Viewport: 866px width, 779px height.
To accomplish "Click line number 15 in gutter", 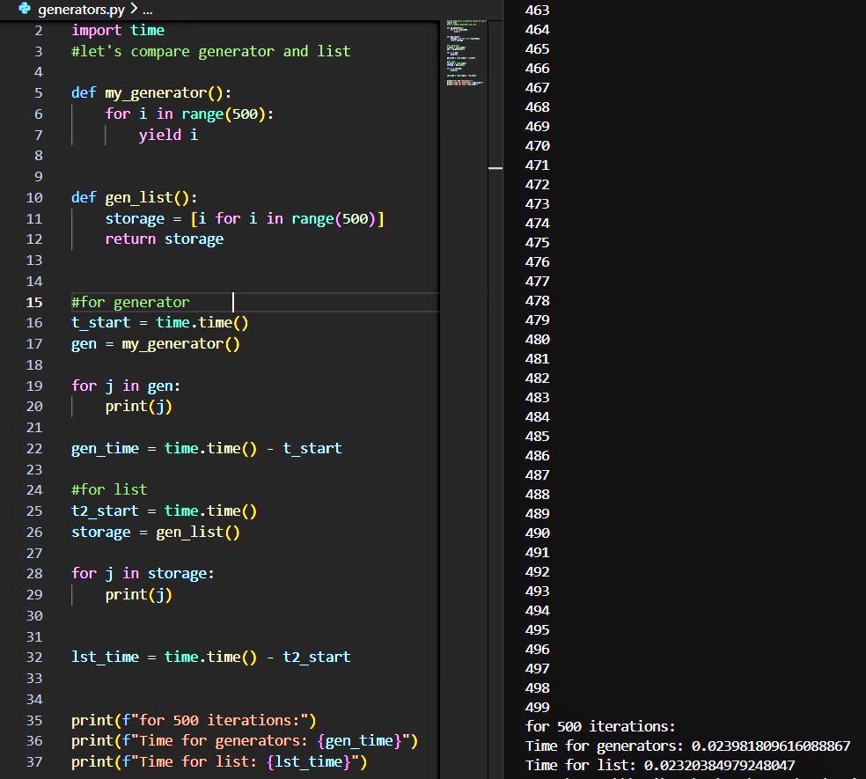I will [34, 302].
